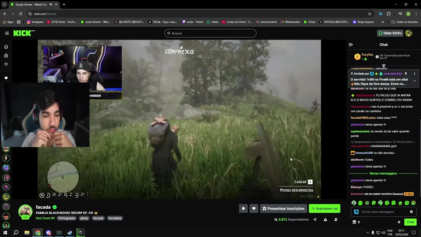Click the Obter KICKs button

[390, 33]
